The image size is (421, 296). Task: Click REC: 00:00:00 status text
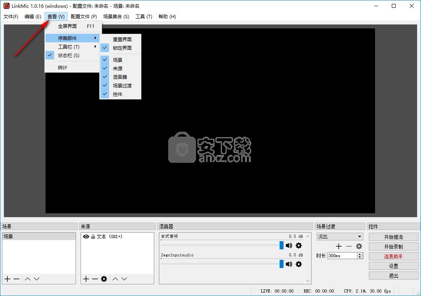click(319, 291)
